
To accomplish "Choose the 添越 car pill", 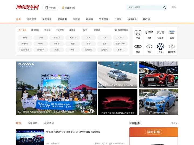I will click(x=41, y=38).
